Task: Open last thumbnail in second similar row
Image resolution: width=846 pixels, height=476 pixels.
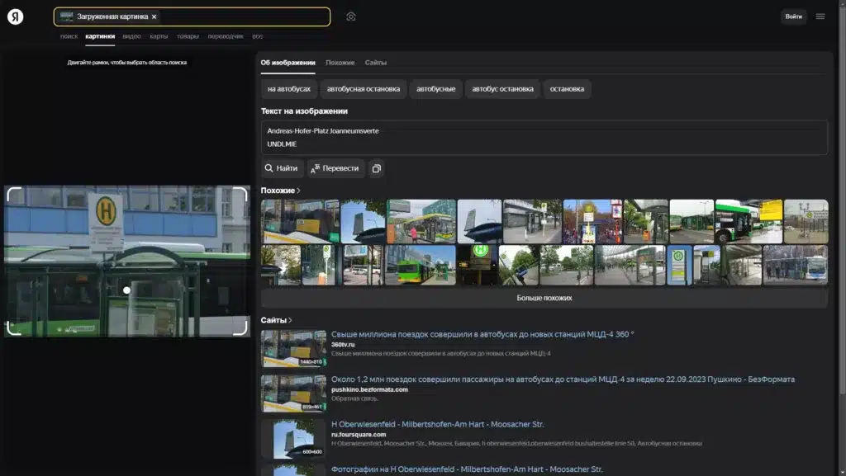Action: (796, 264)
